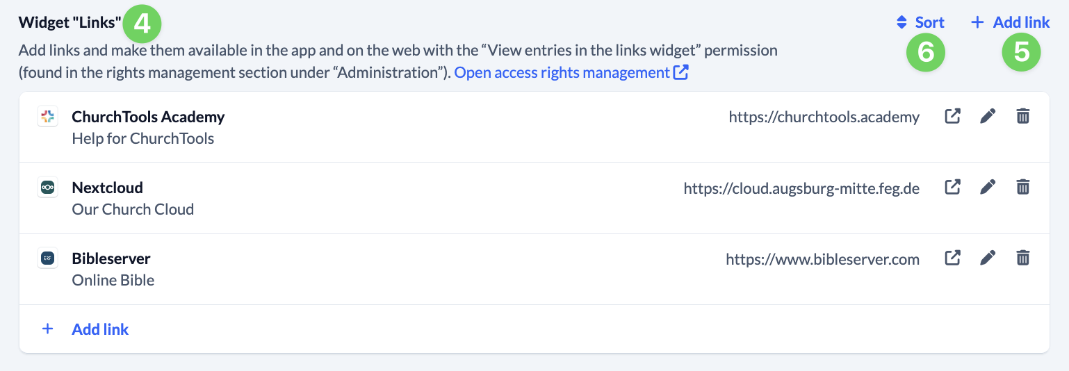
Task: Delete the ChurchTools Academy link
Action: coord(1022,116)
